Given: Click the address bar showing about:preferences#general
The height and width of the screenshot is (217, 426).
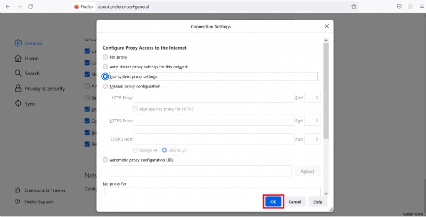Looking at the screenshot, I should pos(215,6).
